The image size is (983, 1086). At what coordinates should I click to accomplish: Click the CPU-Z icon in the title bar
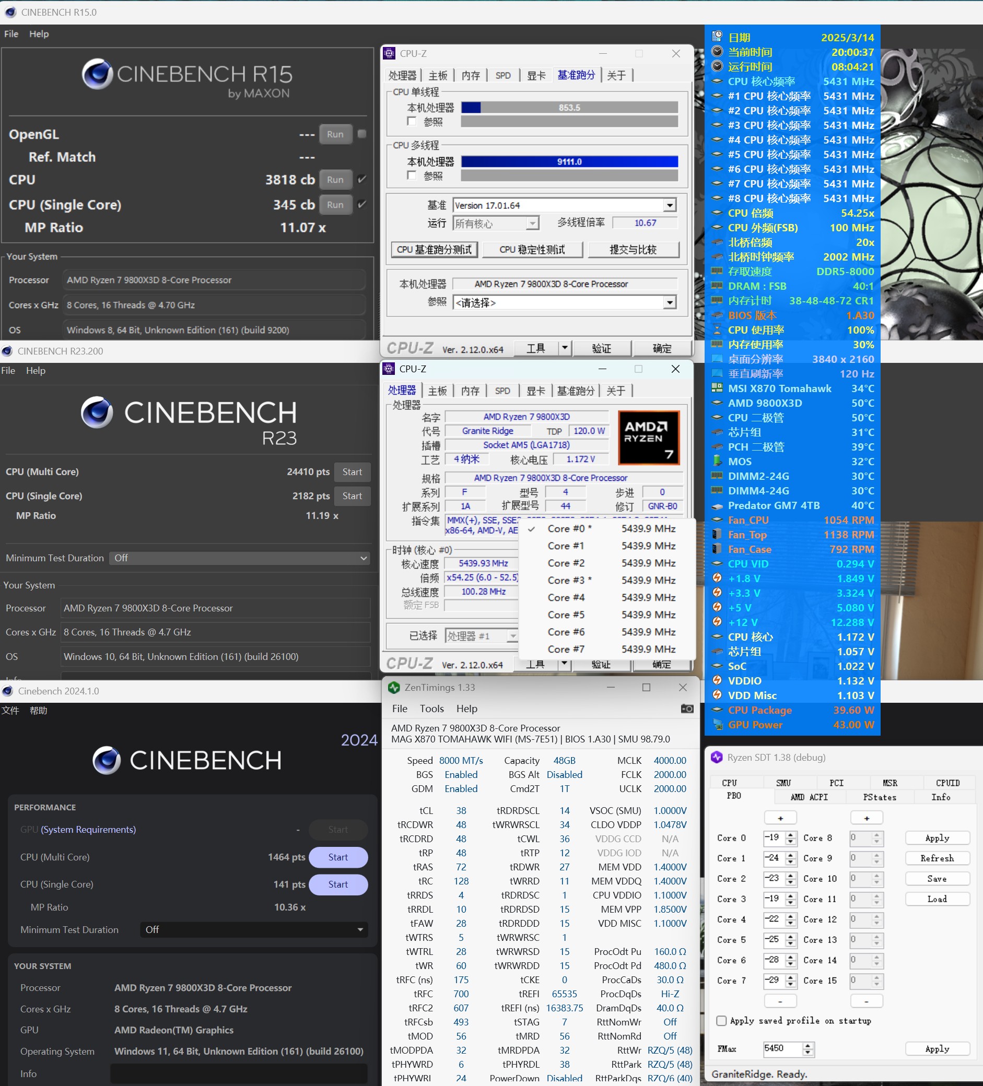(390, 53)
